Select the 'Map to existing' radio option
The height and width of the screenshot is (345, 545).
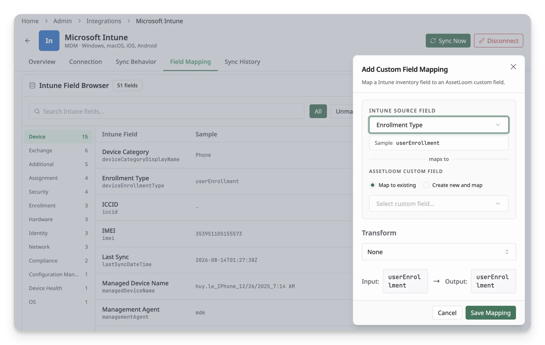pyautogui.click(x=372, y=185)
